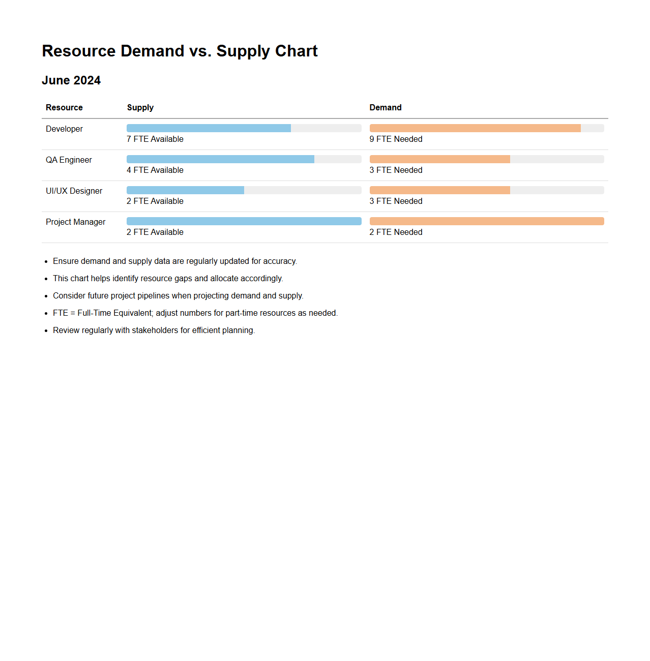This screenshot has height=661, width=650.
Task: Click the UI/UX Designer supply bar
Action: [x=244, y=190]
